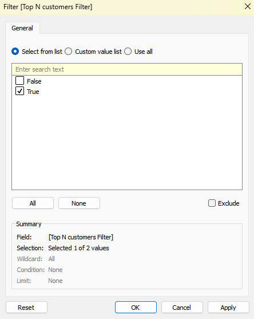Click into the Enter search text field
Image resolution: width=254 pixels, height=319 pixels.
[127, 69]
